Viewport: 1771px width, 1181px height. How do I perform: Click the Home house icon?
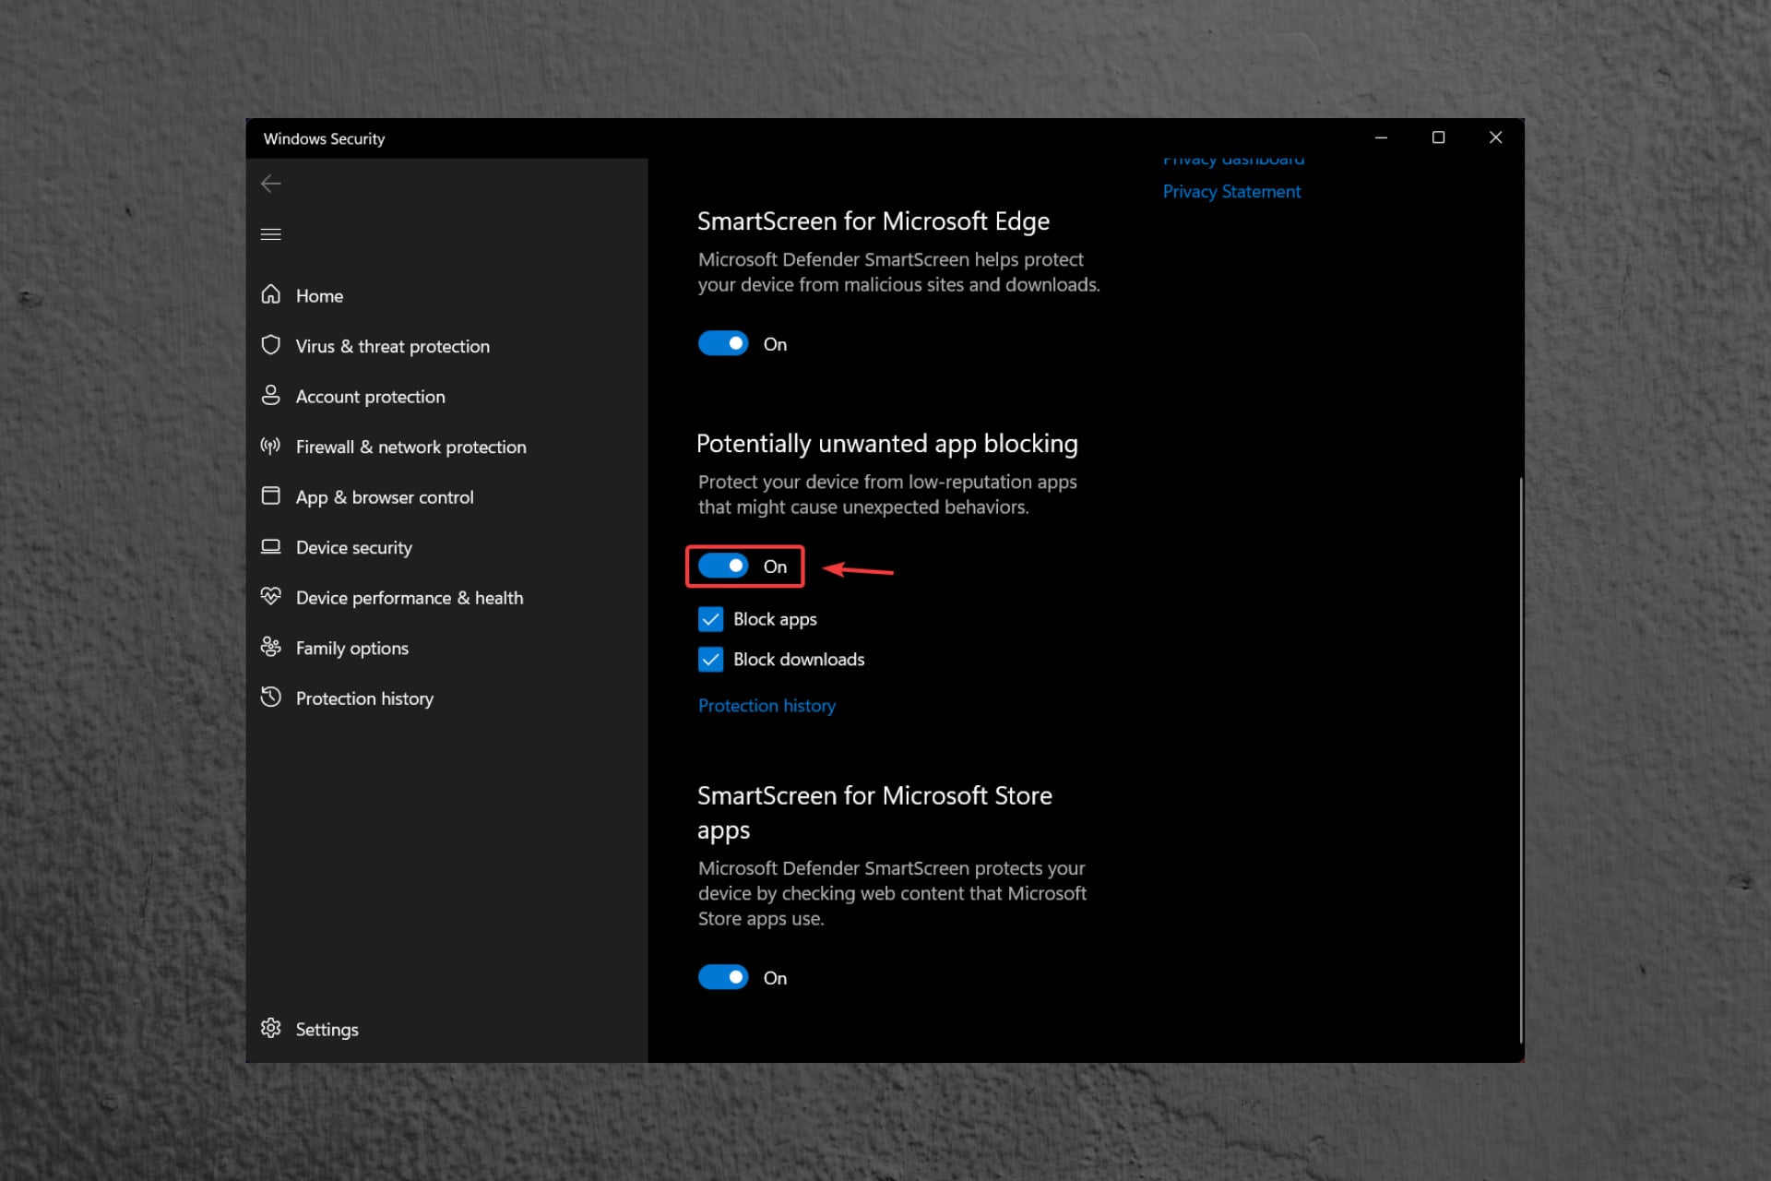point(270,294)
